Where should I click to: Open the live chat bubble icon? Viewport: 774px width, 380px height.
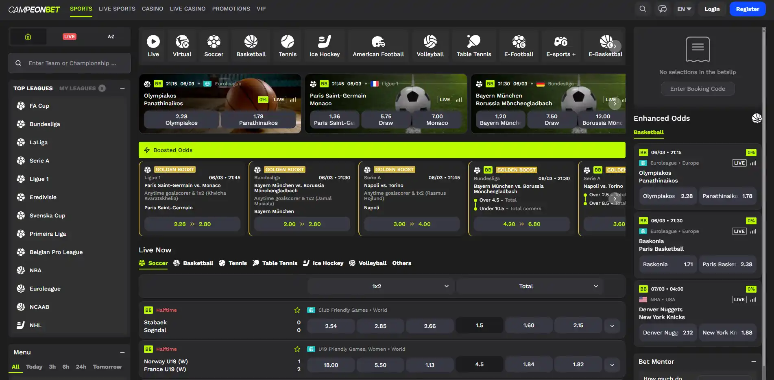click(663, 9)
